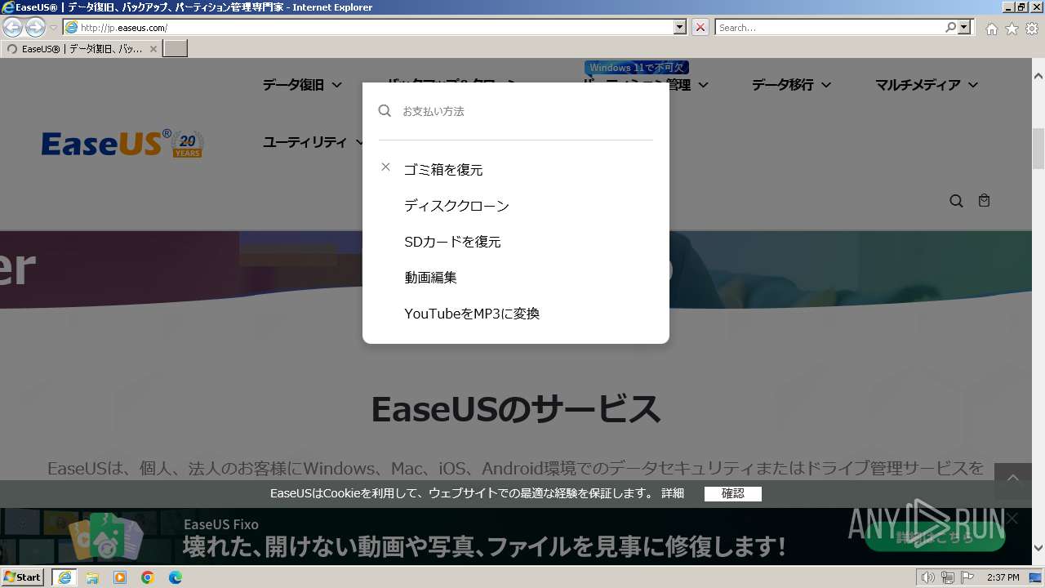Image resolution: width=1045 pixels, height=588 pixels.
Task: Expand the マルチメディア menu
Action: [927, 85]
